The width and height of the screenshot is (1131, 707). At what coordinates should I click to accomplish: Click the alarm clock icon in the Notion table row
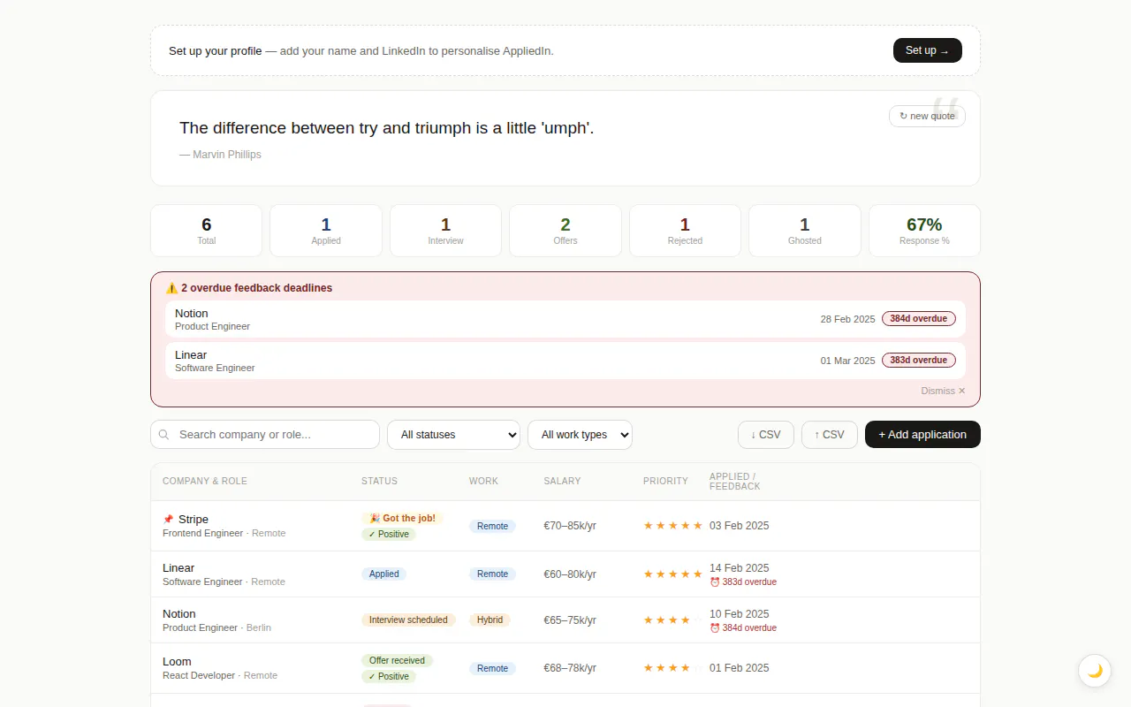(x=715, y=628)
